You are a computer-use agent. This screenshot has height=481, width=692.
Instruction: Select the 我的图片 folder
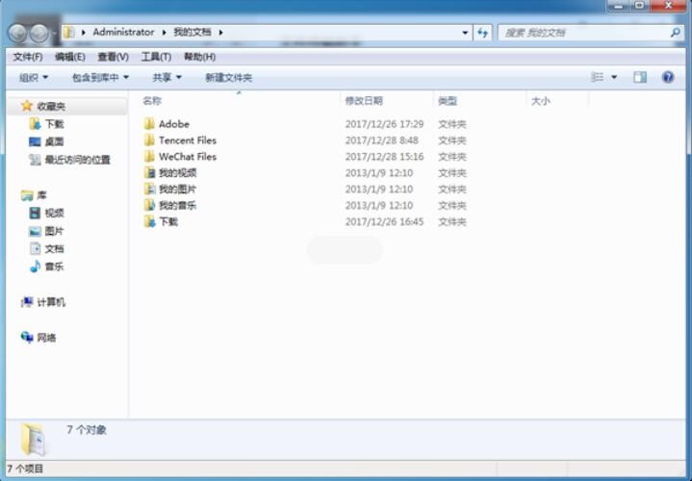pyautogui.click(x=177, y=190)
